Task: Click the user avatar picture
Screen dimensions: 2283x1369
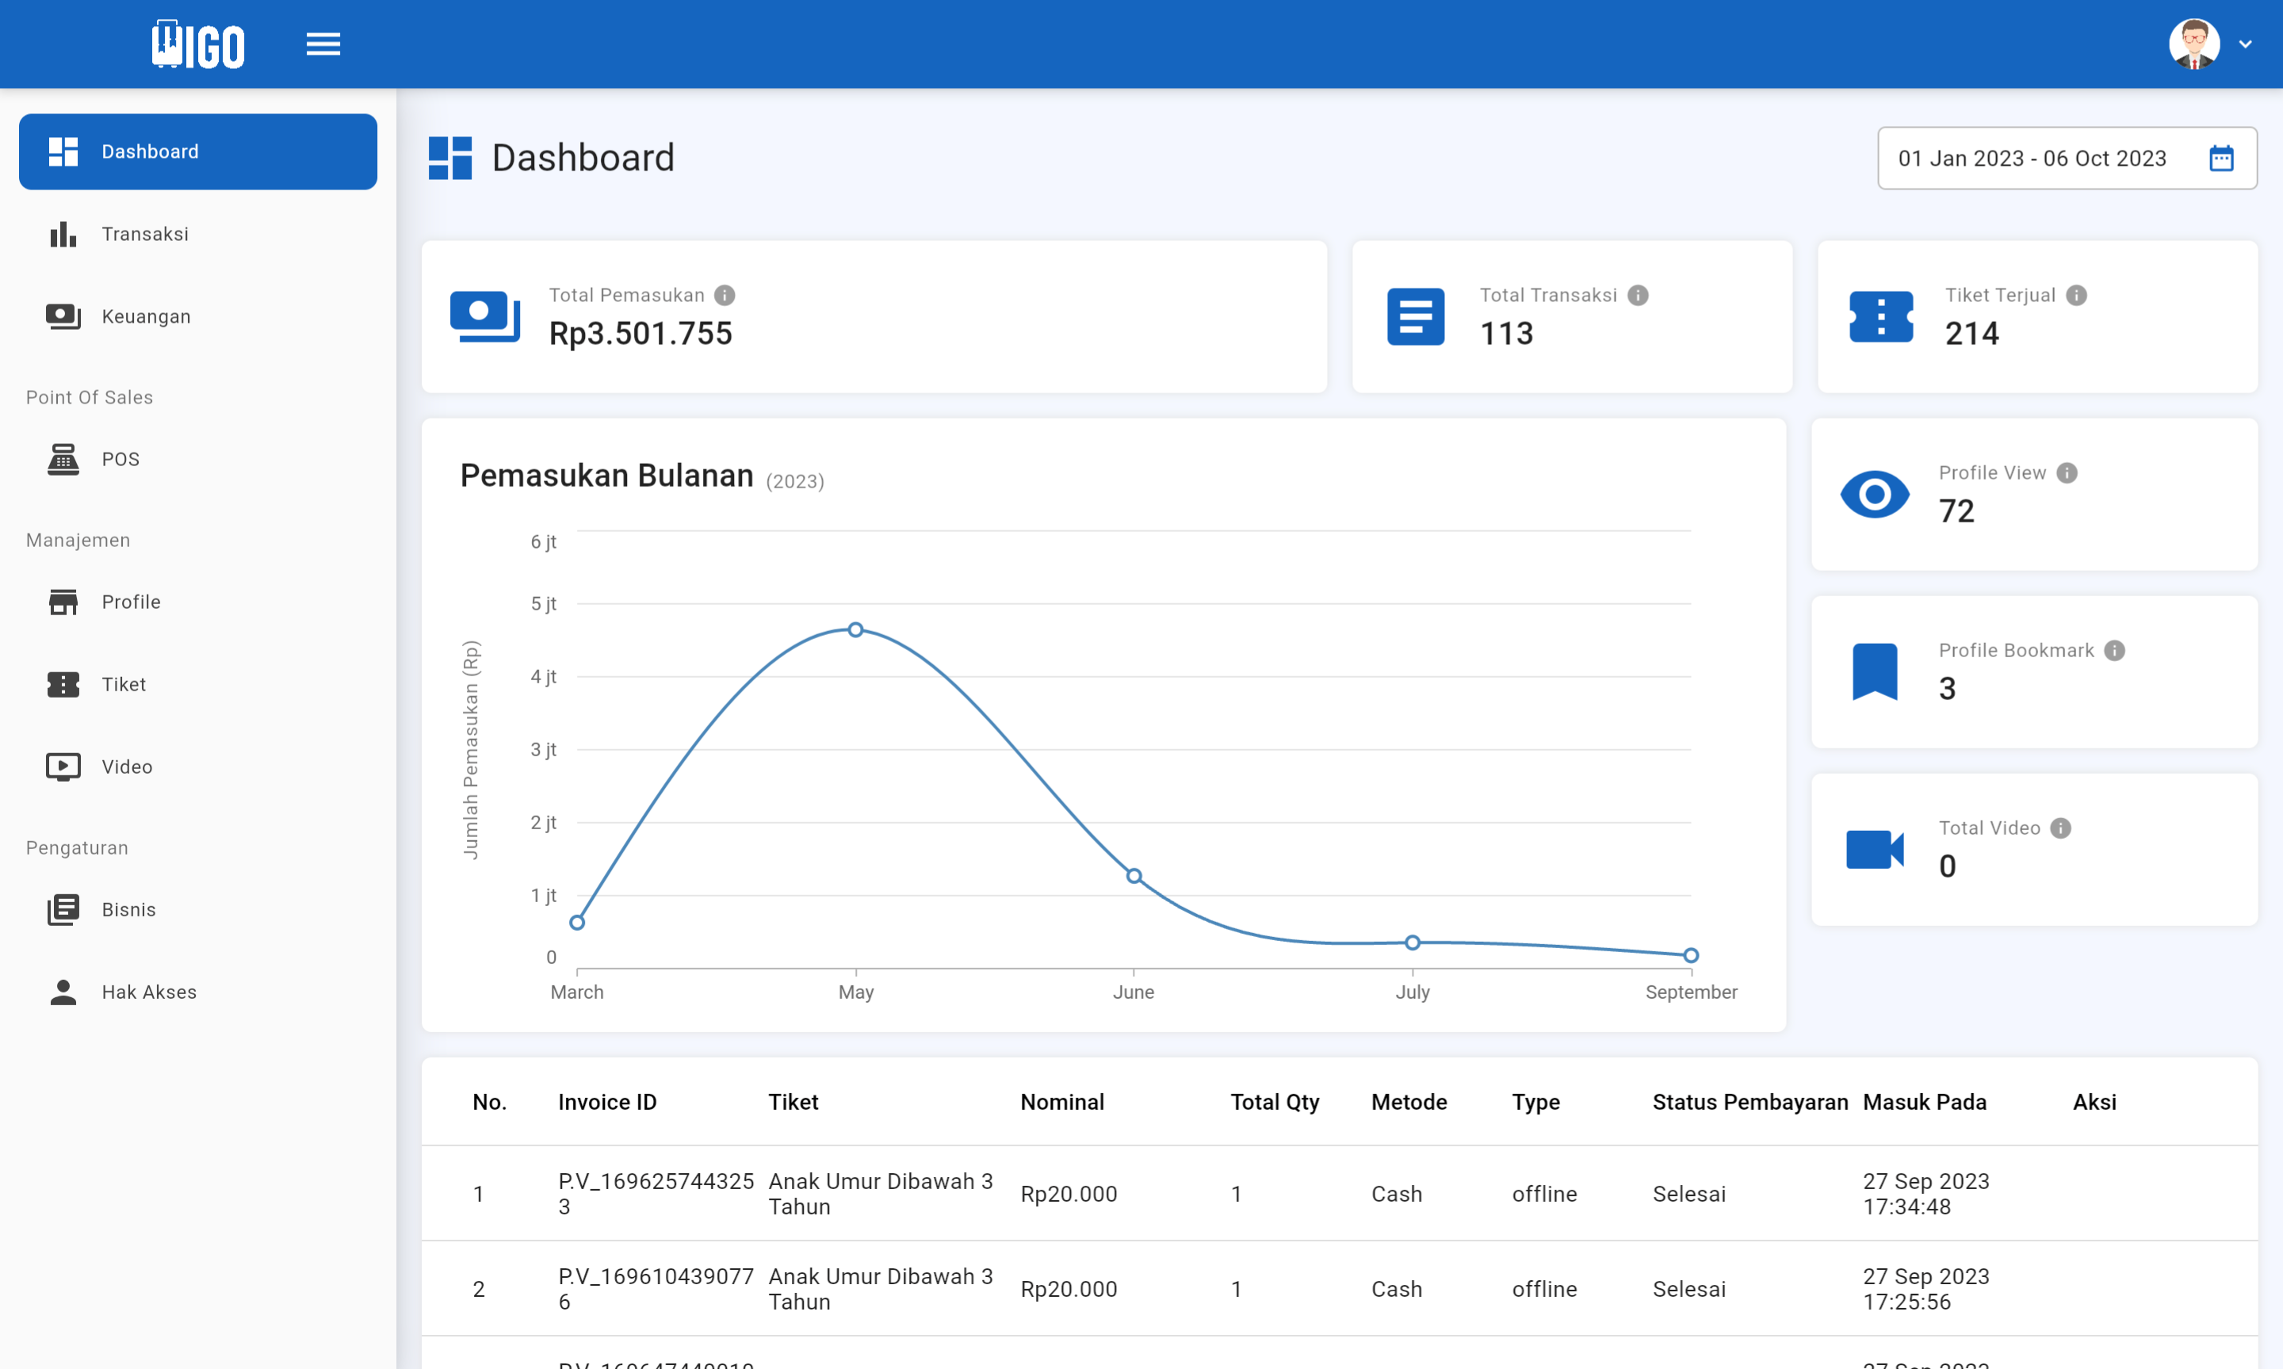Action: point(2193,44)
